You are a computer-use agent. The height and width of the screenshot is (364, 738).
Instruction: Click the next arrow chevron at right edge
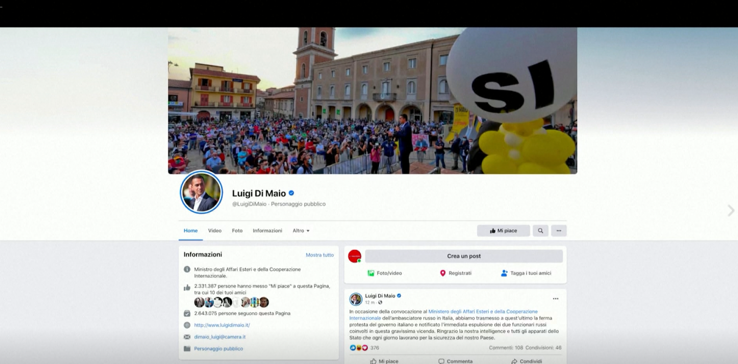coord(731,211)
